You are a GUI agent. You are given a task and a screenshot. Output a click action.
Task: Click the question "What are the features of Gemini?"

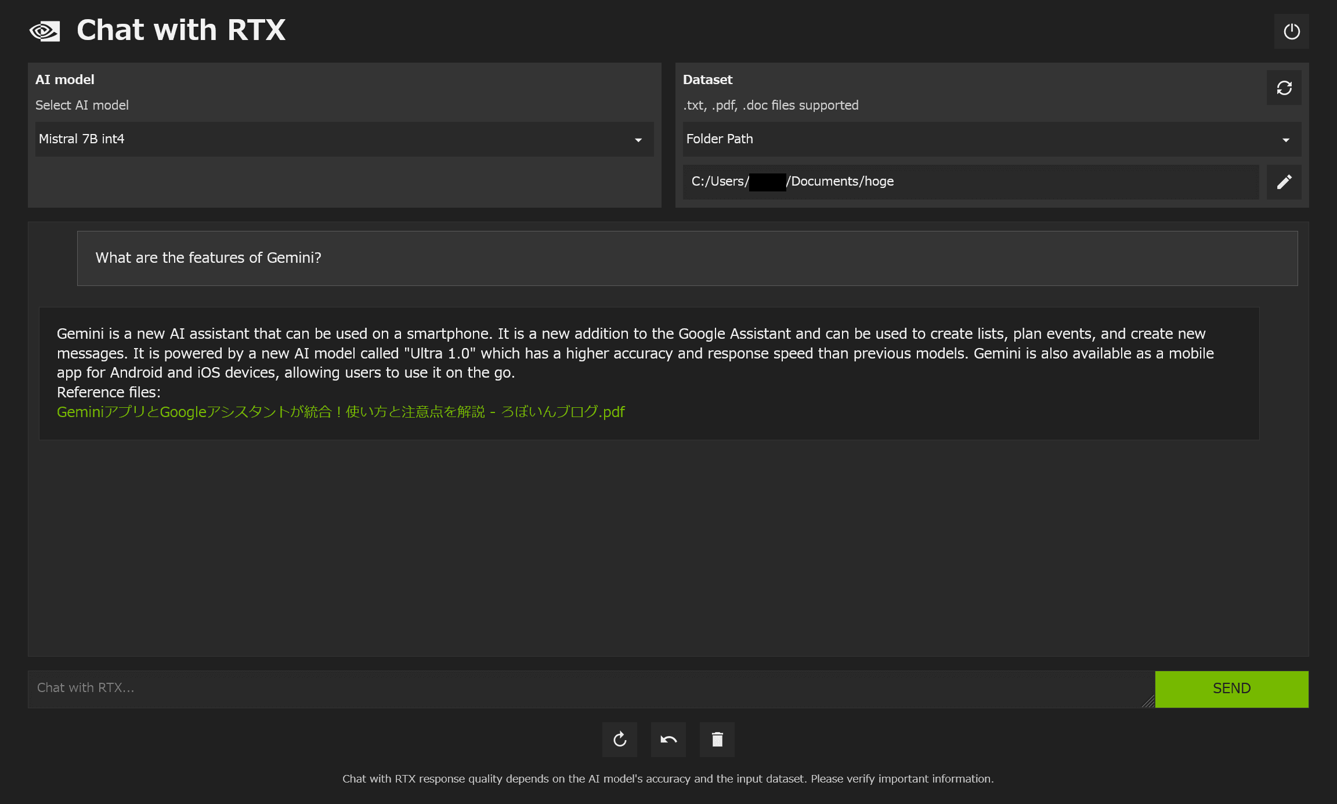point(208,258)
